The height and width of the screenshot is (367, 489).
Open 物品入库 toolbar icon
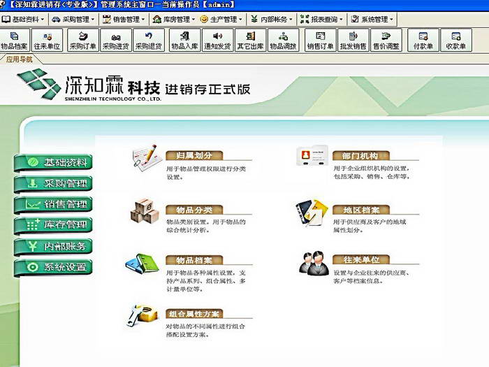point(185,41)
